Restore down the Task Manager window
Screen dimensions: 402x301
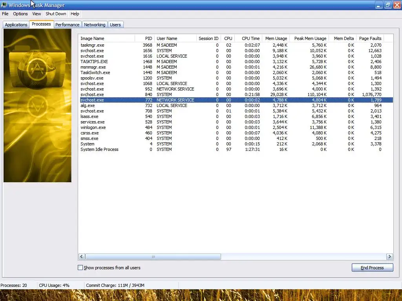pyautogui.click(x=388, y=5)
